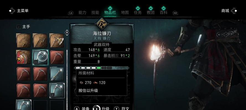
Task: Click the raven emblem above 海拉镰刃
Action: [102, 24]
